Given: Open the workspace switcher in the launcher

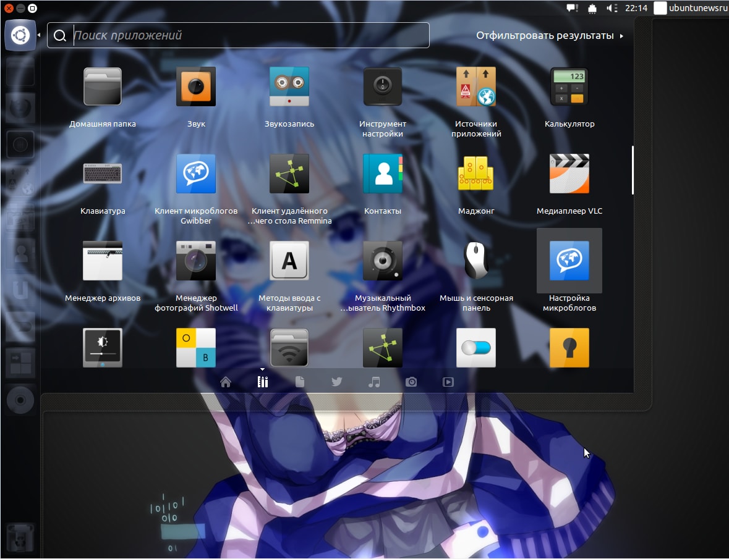Looking at the screenshot, I should (x=20, y=363).
